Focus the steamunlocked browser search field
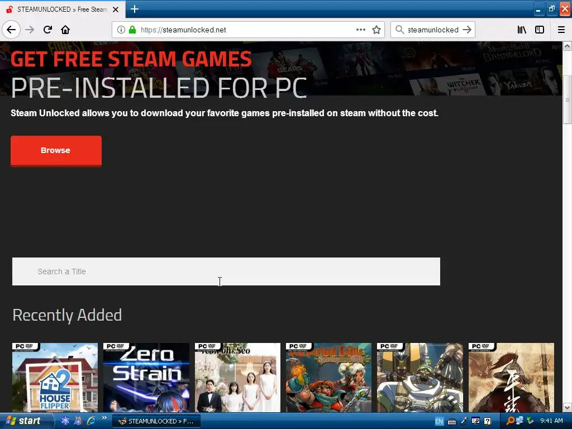Screen dimensions: 572x429 [x=433, y=30]
